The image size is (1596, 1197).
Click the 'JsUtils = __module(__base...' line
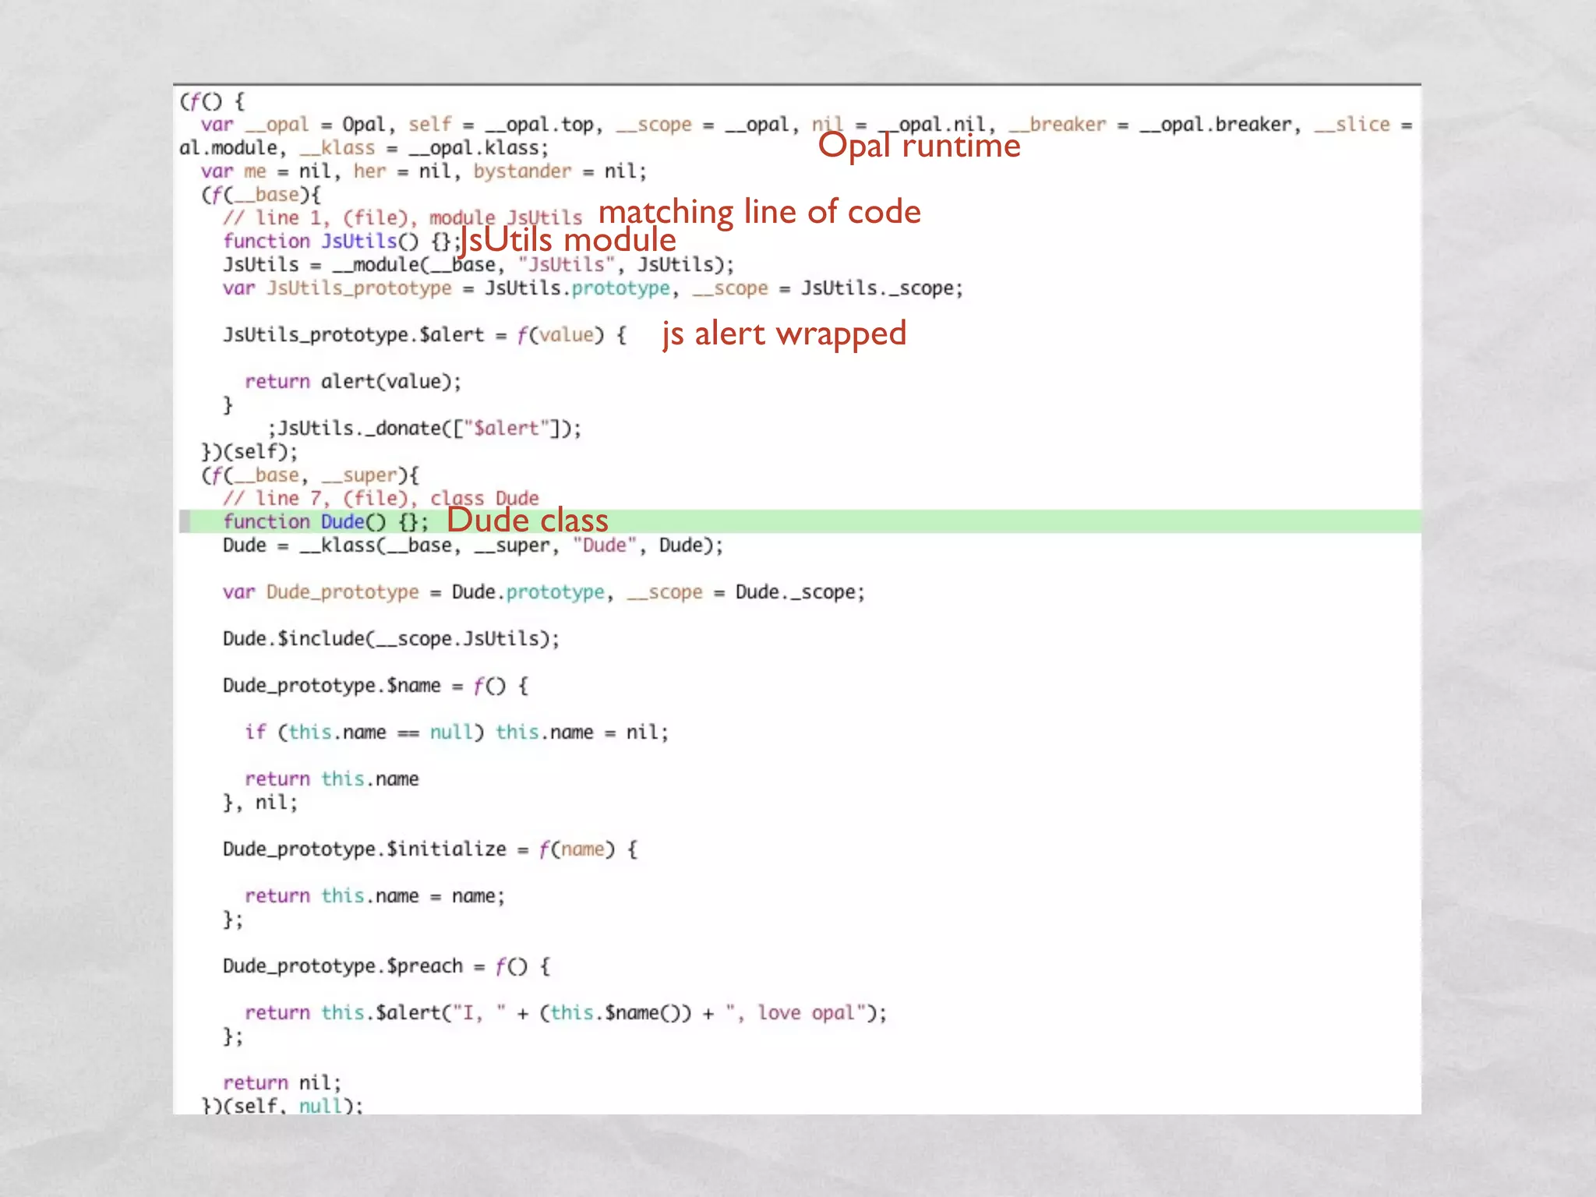click(478, 265)
